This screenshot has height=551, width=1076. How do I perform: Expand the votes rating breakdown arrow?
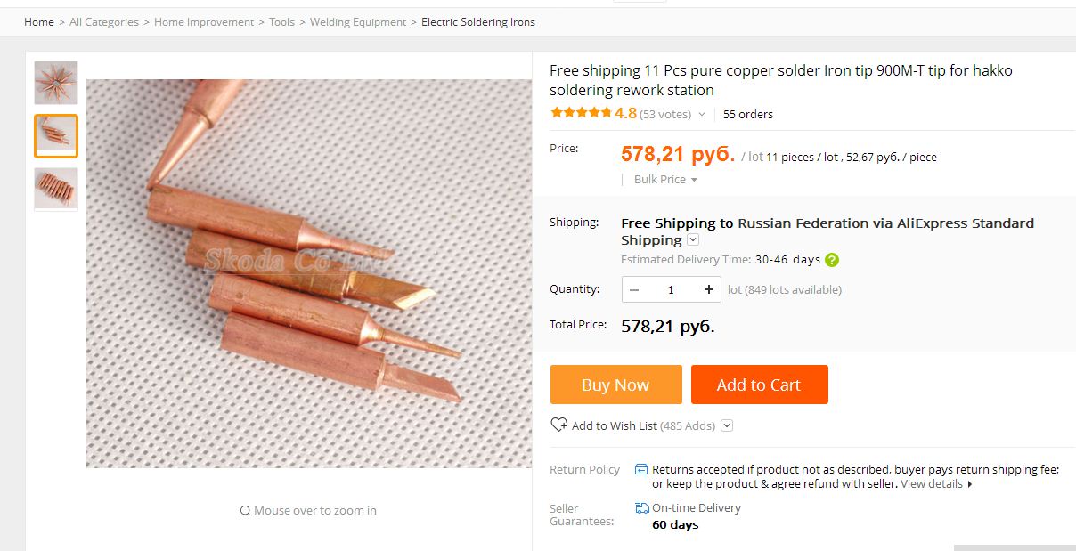[702, 115]
